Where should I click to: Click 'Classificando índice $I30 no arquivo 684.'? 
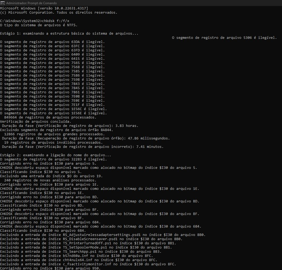point(43,231)
